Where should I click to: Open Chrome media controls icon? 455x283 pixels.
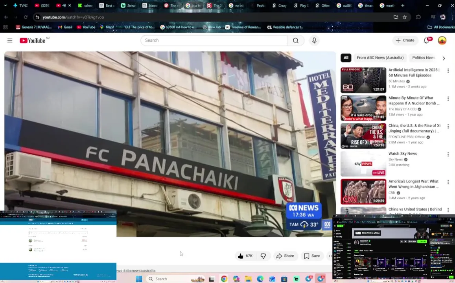click(433, 17)
